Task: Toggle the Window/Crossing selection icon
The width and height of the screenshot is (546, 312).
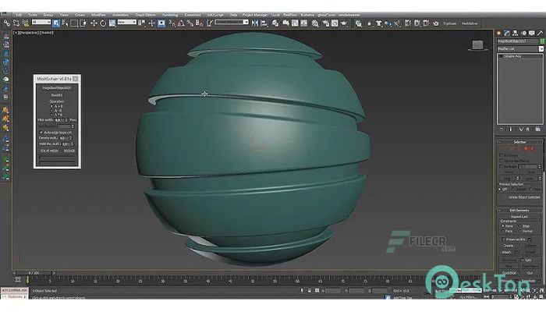Action: (x=83, y=23)
